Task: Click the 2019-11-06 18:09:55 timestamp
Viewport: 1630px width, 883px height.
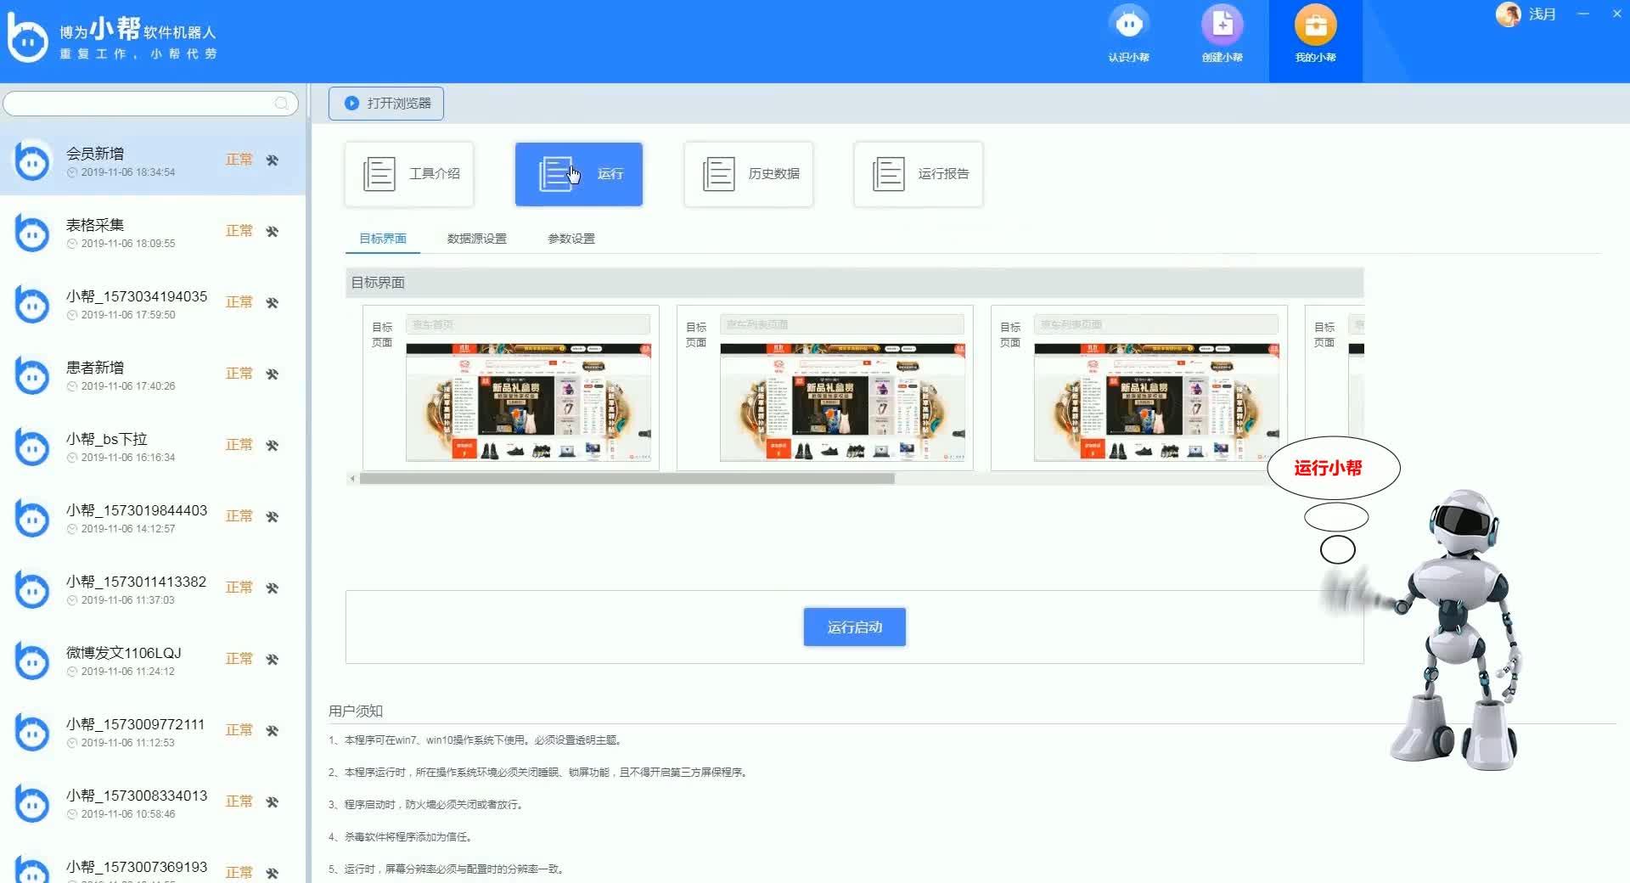Action: tap(128, 244)
